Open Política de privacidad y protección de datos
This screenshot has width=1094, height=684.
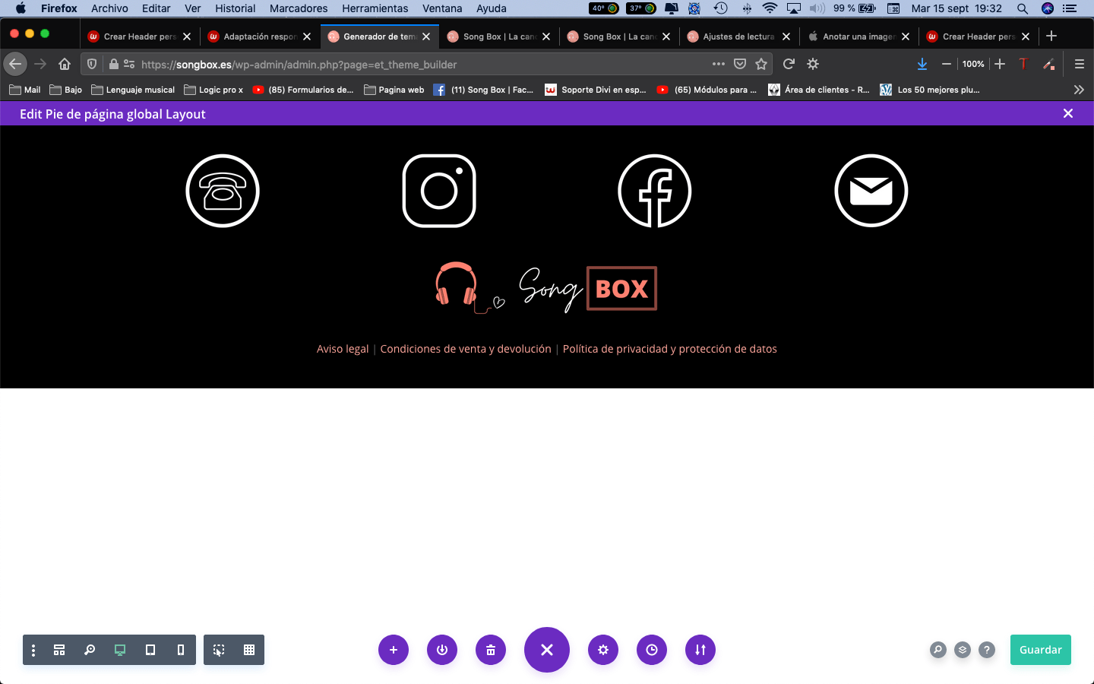tap(670, 349)
